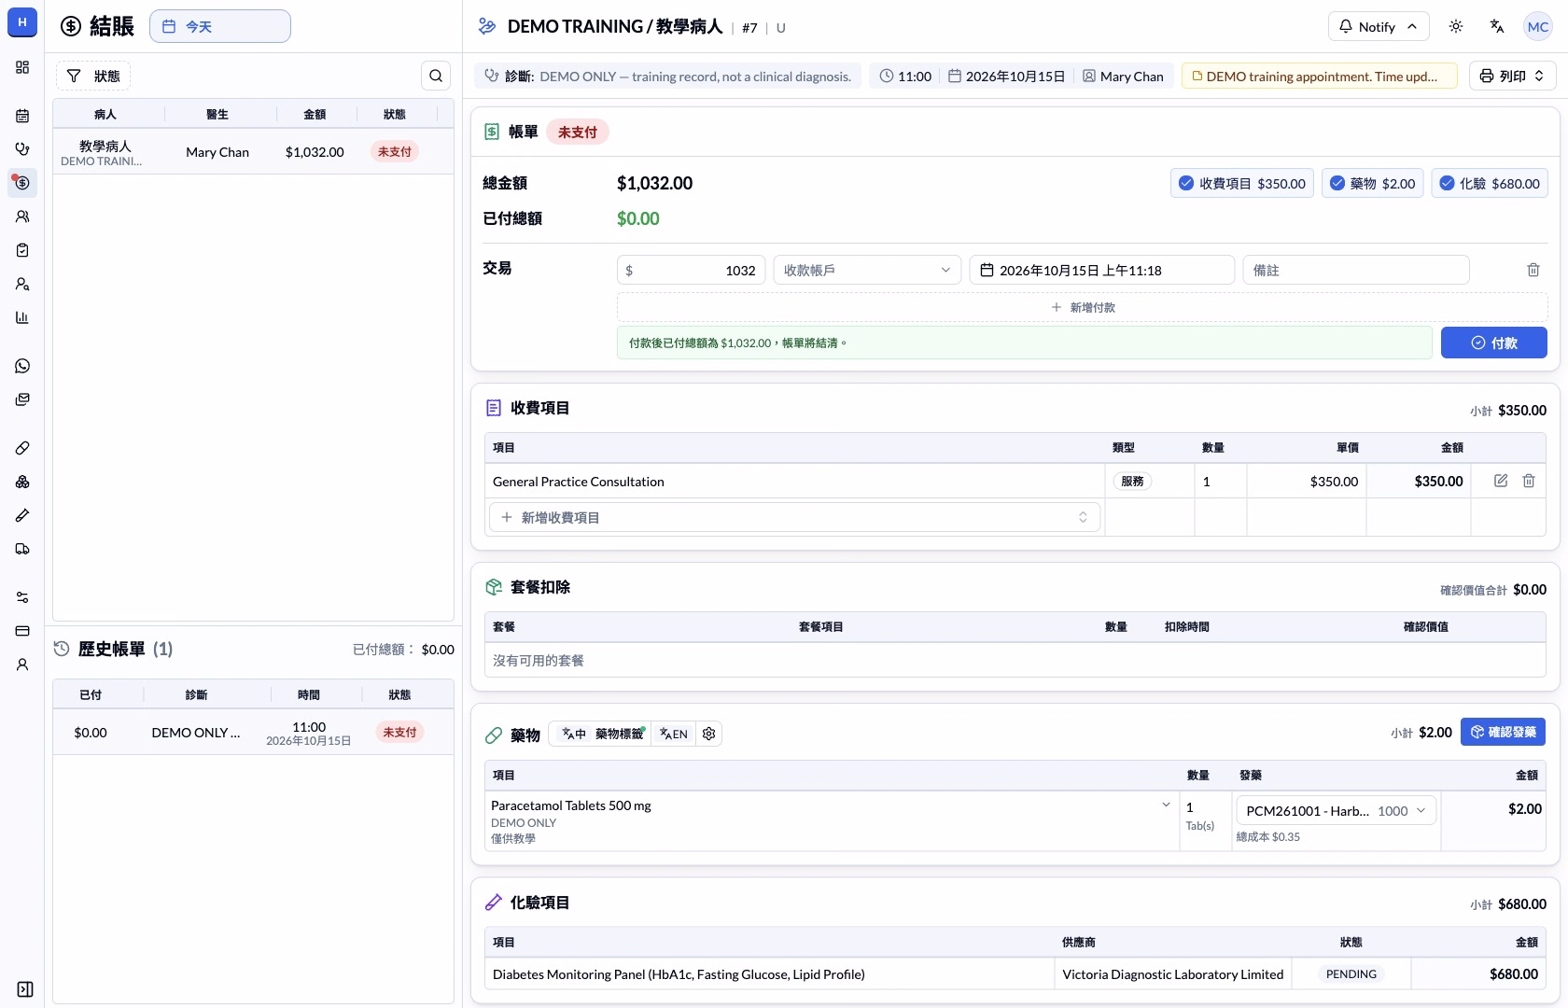Open the stethoscope consultation icon in sidebar
1568x1008 pixels.
point(22,149)
